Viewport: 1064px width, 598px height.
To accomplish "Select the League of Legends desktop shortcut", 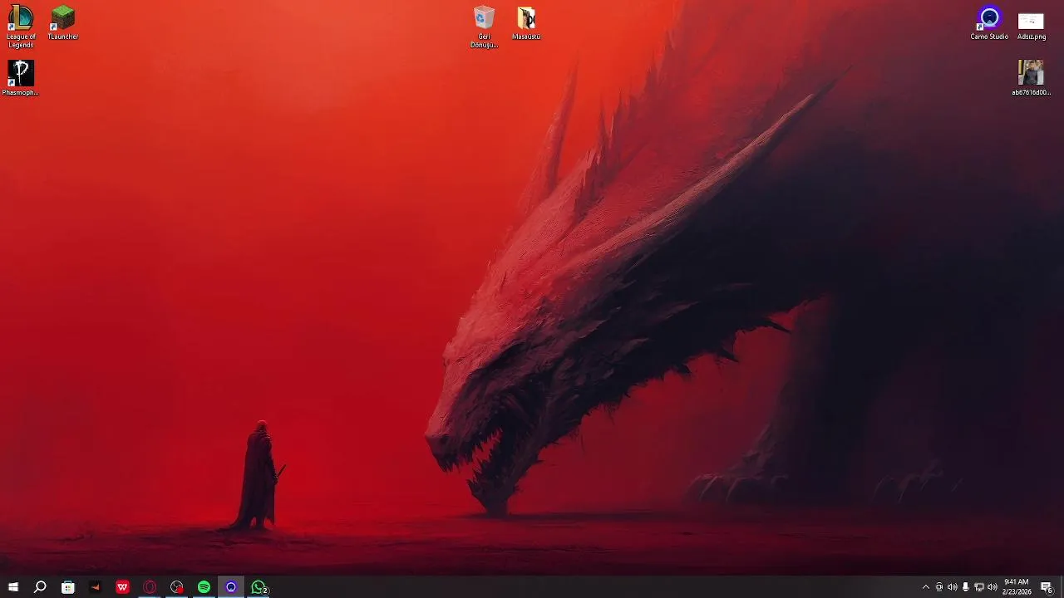I will pos(21,27).
